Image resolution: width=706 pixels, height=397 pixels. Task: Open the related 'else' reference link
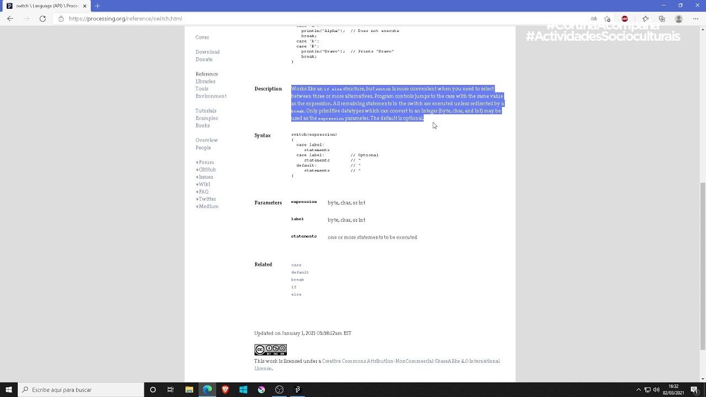[x=296, y=294]
